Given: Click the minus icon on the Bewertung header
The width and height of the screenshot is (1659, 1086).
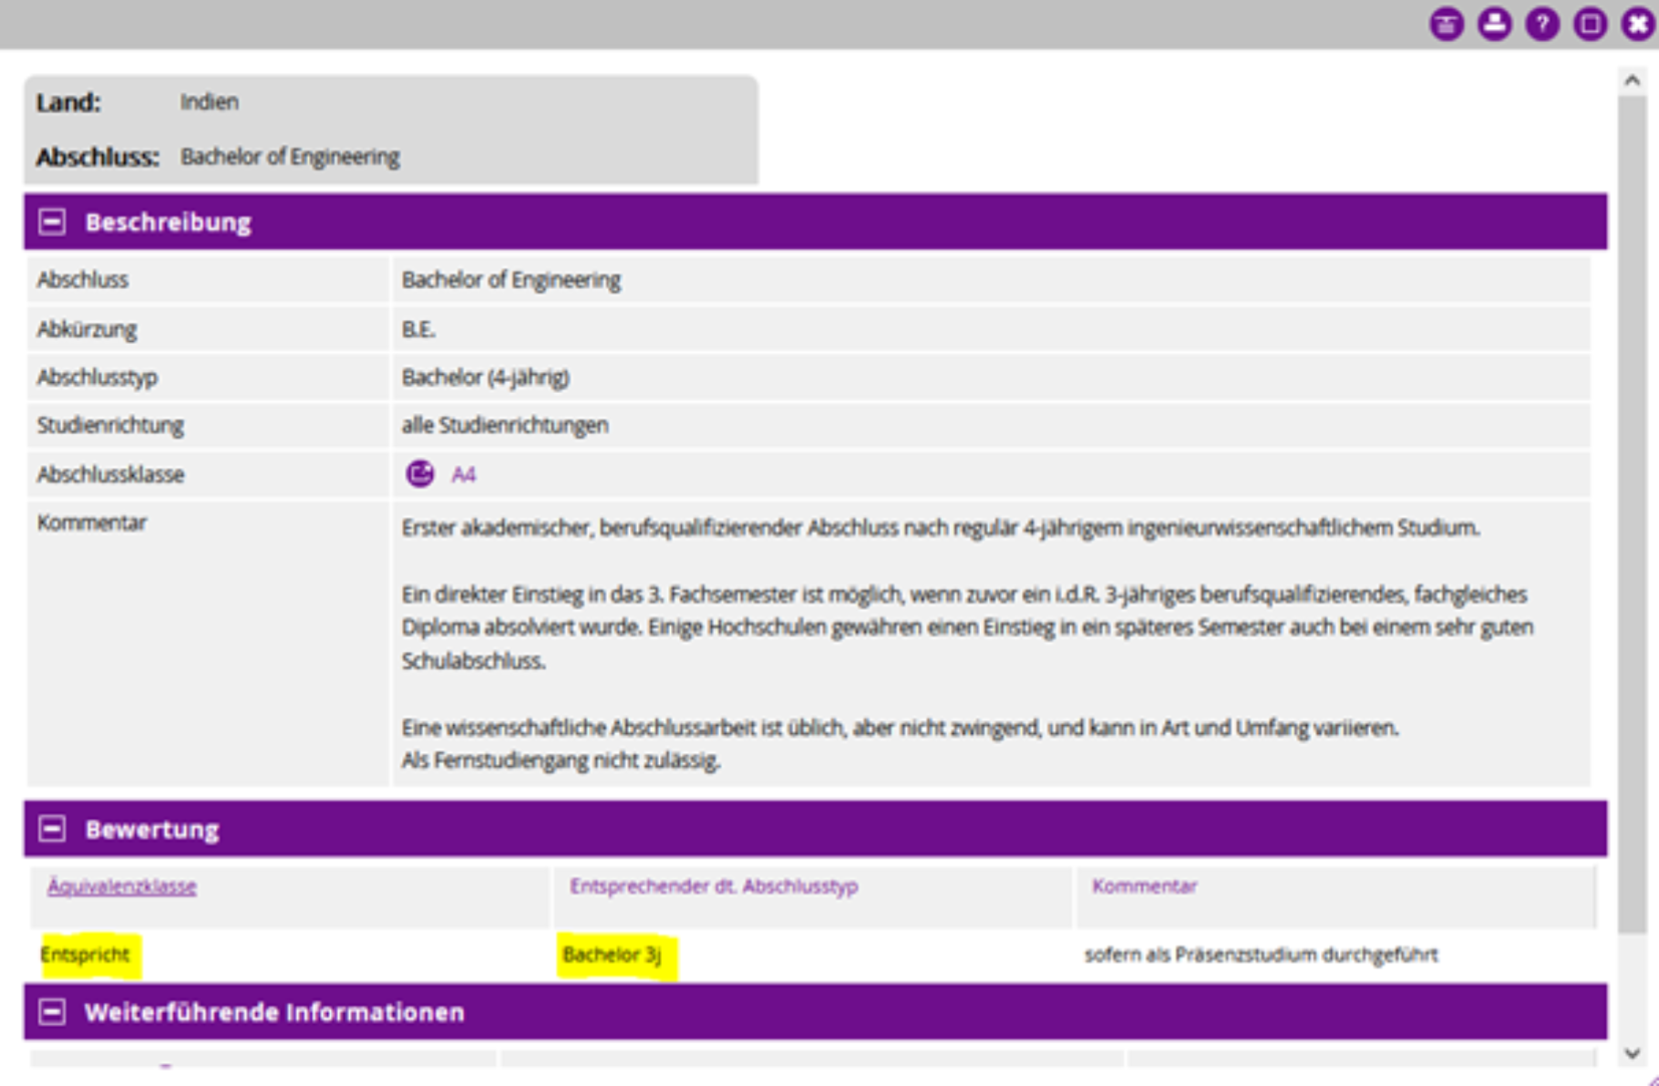Looking at the screenshot, I should click(51, 828).
